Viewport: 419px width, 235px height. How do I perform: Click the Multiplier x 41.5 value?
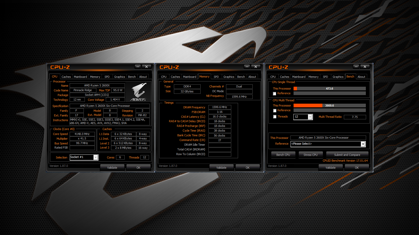tap(82, 138)
